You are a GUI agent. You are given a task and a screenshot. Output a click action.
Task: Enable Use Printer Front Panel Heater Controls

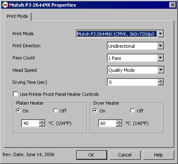15,94
